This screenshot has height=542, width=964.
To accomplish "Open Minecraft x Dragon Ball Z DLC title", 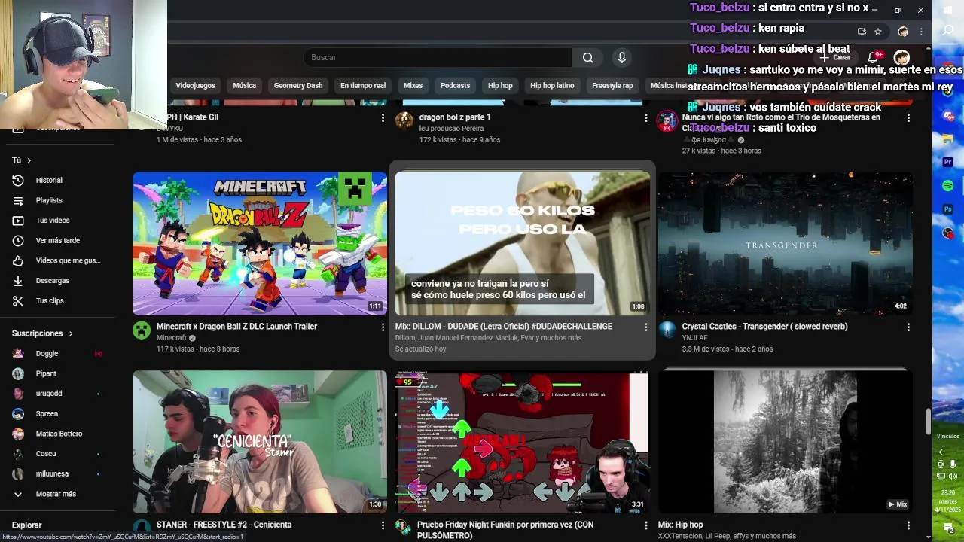I will tap(236, 327).
